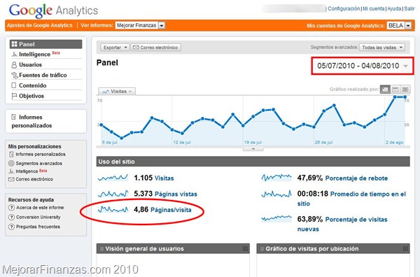Click Correo electrónico under Mis personalizaciones
This screenshot has height=277, width=420.
coord(34,179)
